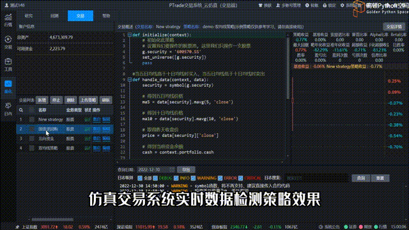Toggle the ERROR log level checkbox
Image resolution: width=409 pixels, height=230 pixels.
click(220, 178)
